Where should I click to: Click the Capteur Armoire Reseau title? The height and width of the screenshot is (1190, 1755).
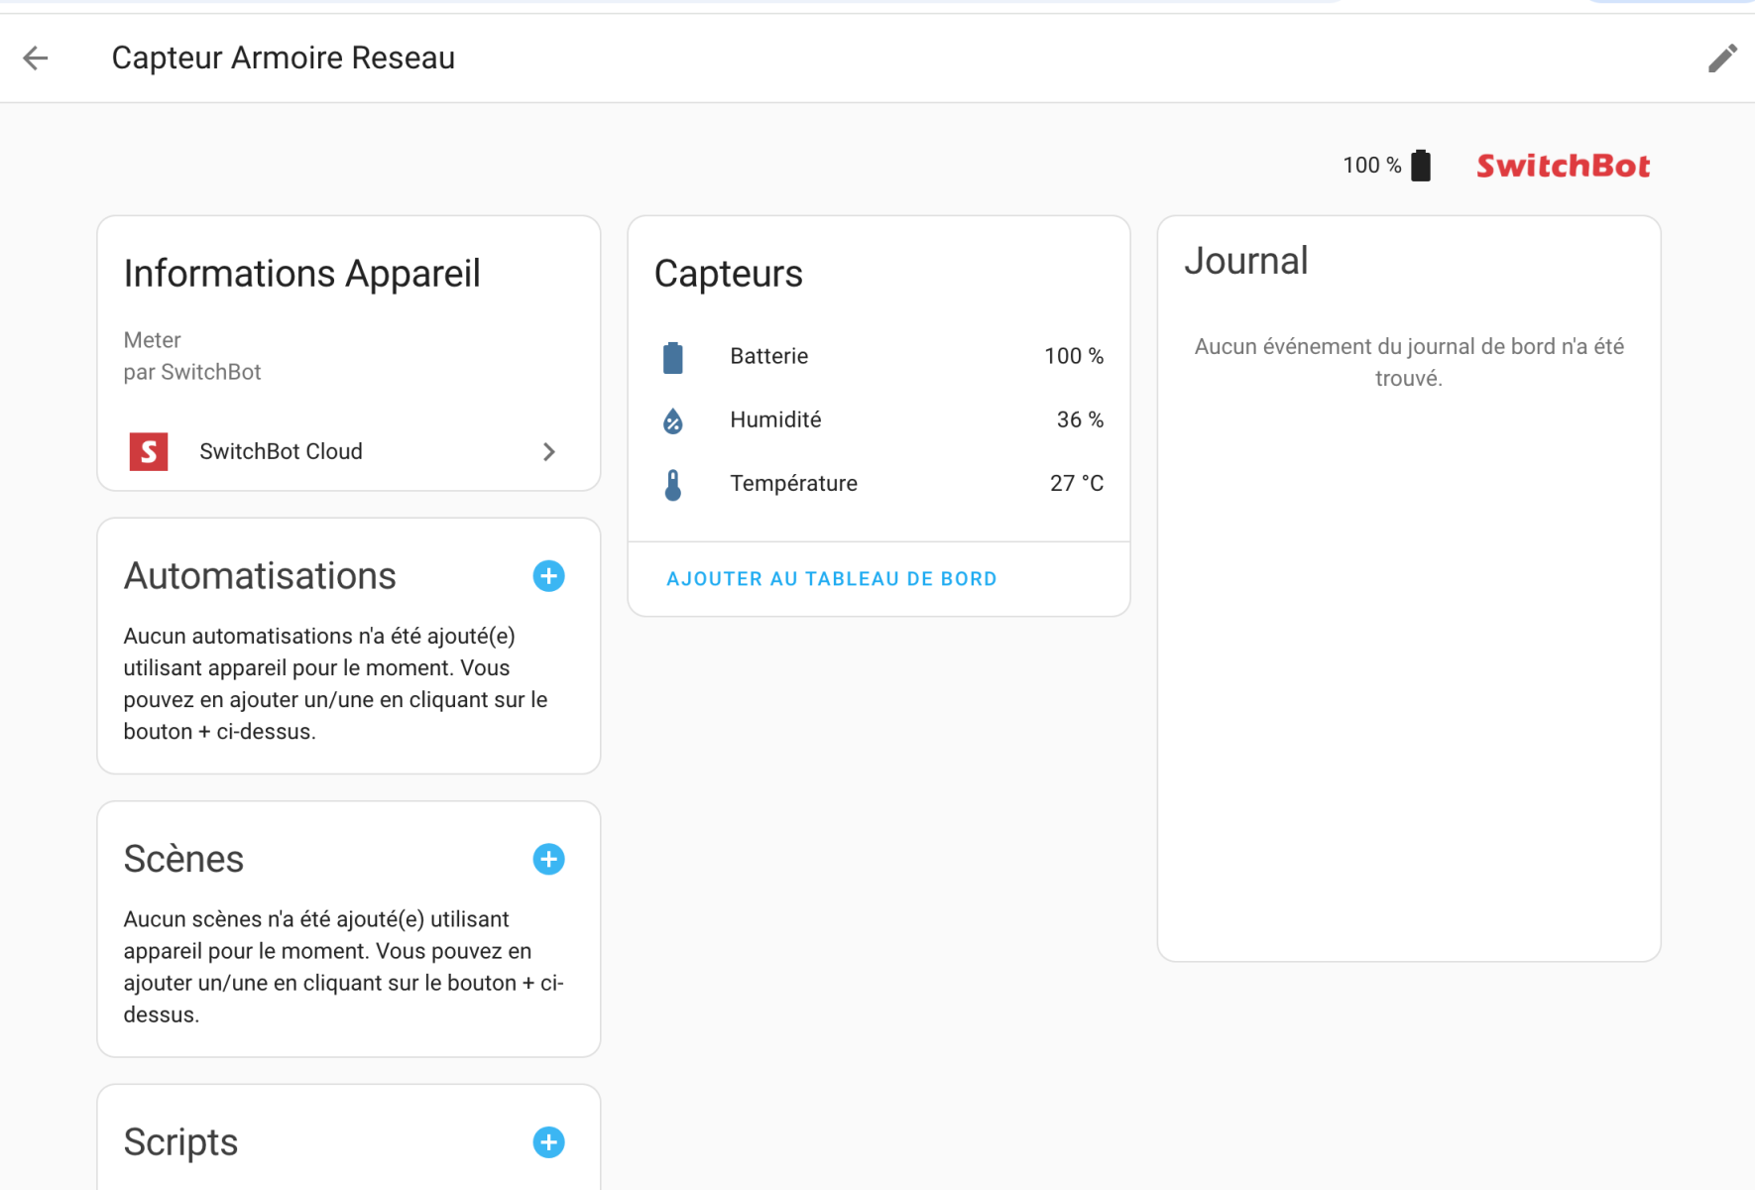(x=284, y=58)
